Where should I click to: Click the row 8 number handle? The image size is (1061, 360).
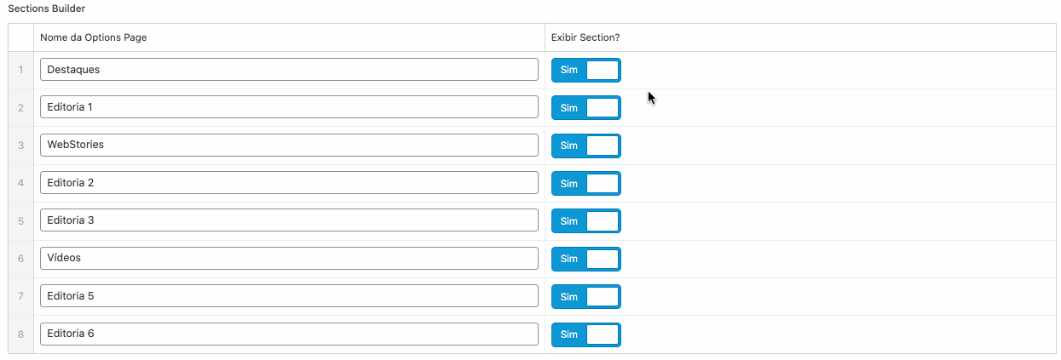[20, 334]
